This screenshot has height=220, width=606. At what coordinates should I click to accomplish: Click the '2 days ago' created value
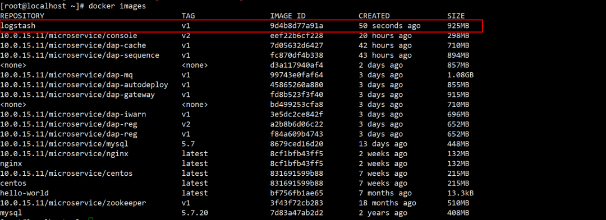point(380,65)
